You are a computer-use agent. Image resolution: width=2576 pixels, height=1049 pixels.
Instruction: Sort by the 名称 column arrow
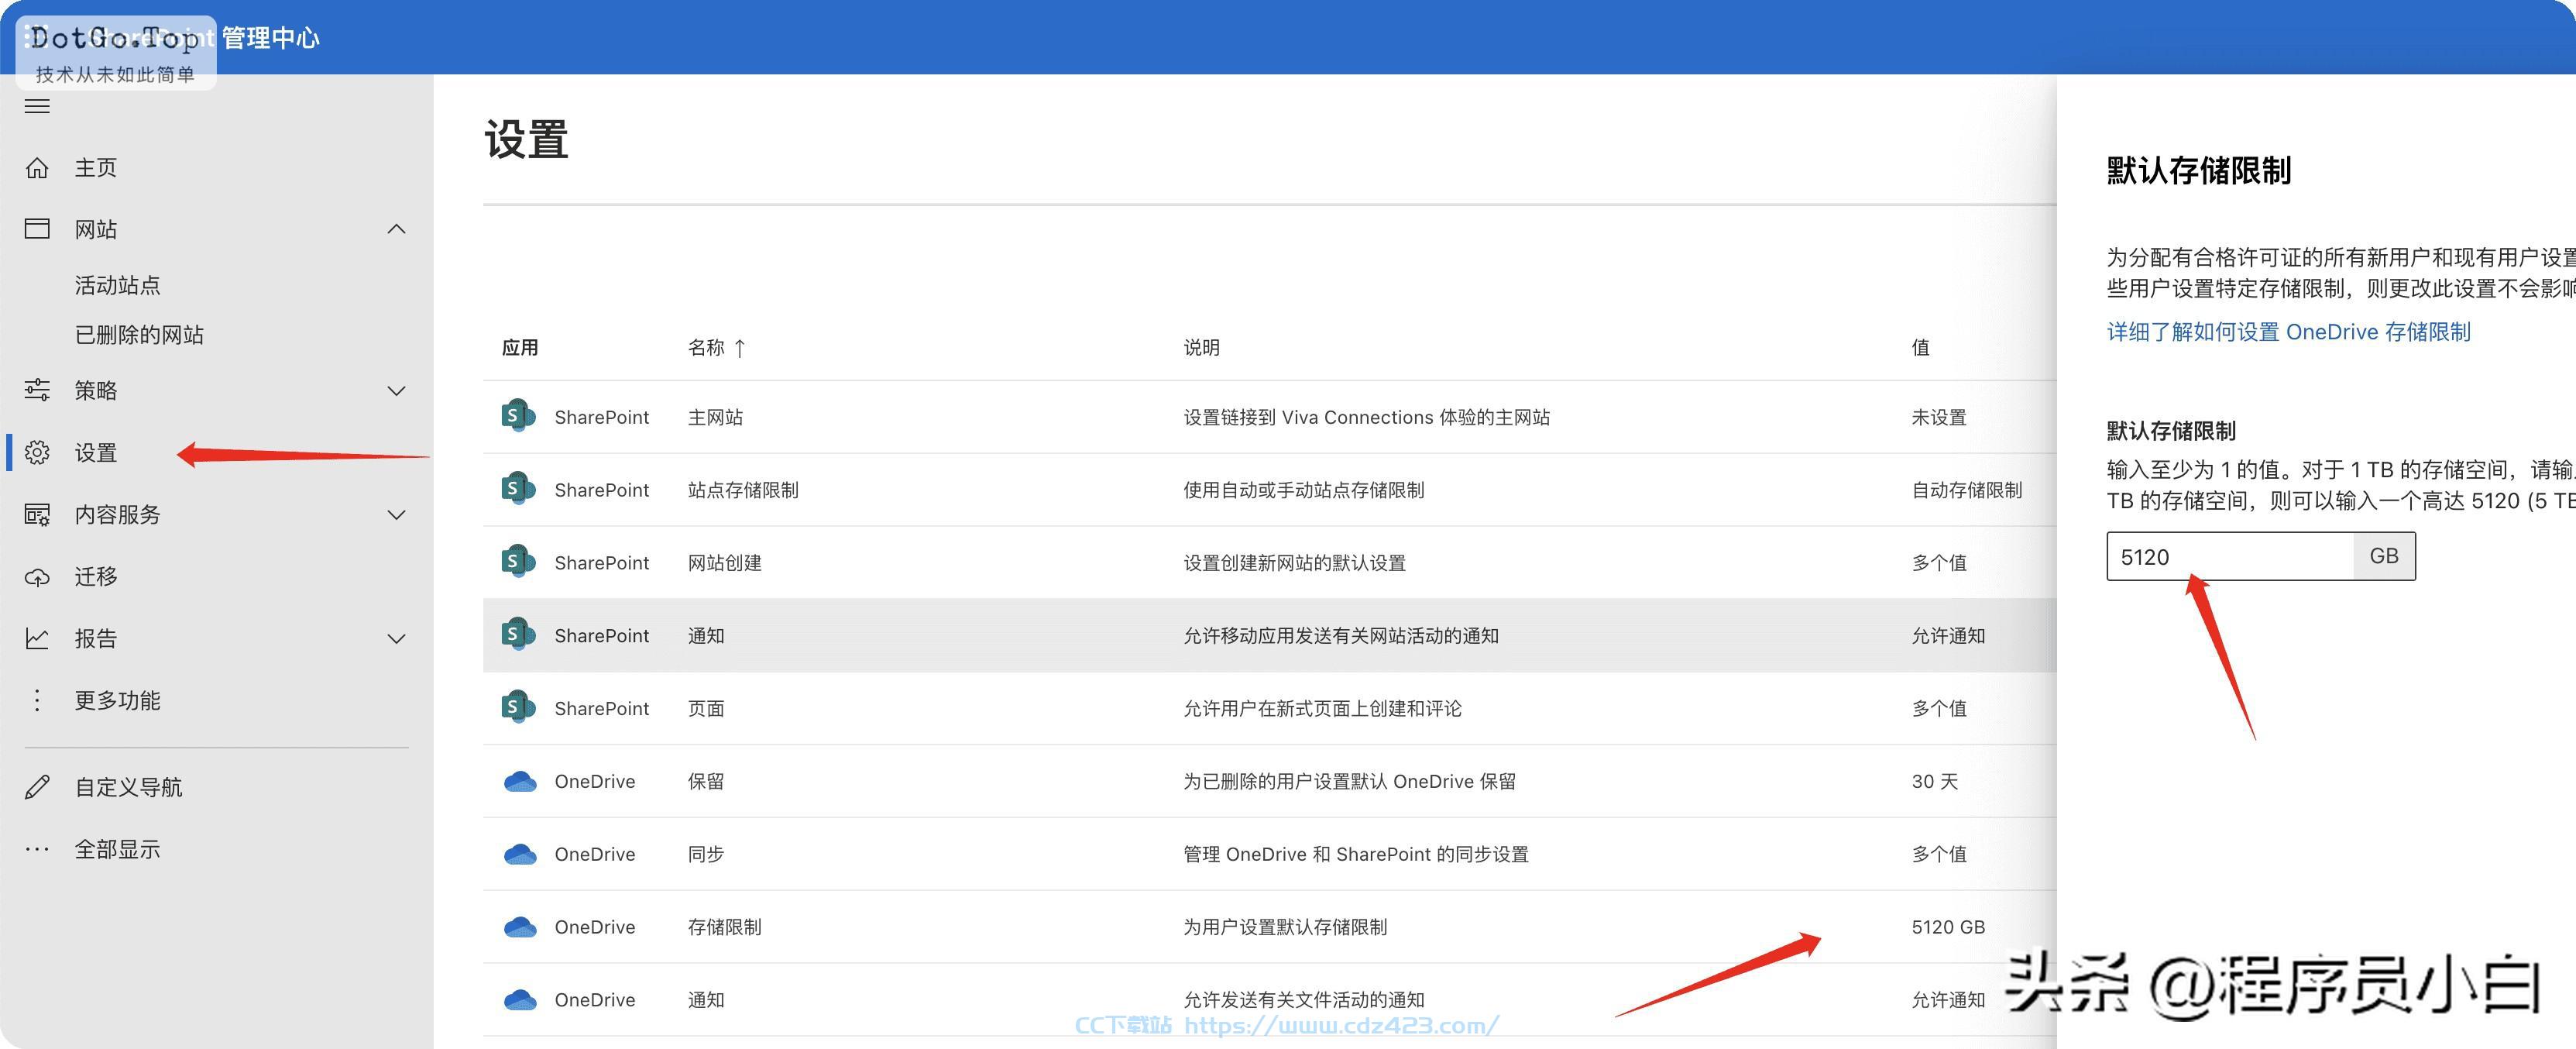coord(740,348)
